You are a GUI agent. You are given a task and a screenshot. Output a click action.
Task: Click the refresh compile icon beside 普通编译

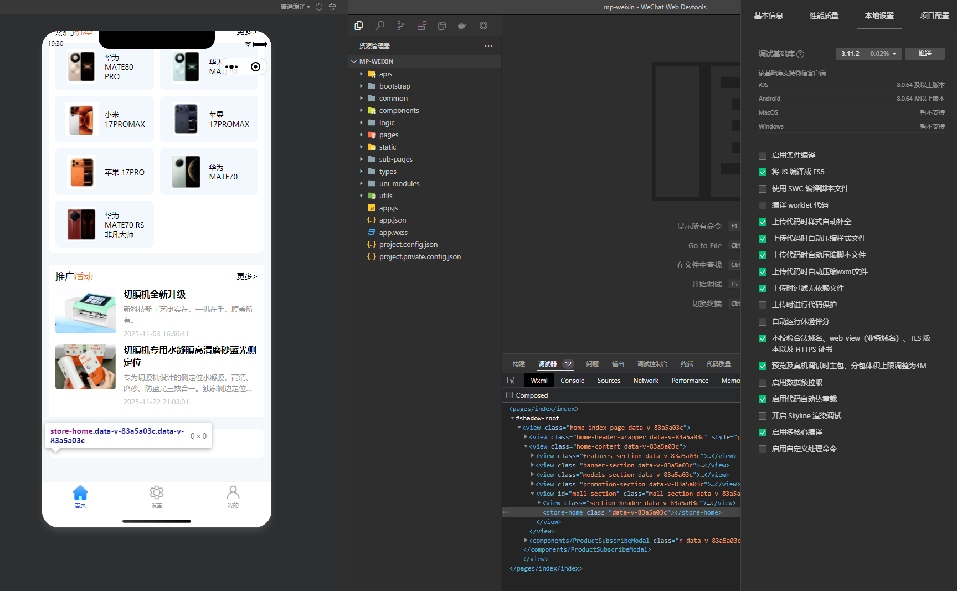tap(319, 7)
